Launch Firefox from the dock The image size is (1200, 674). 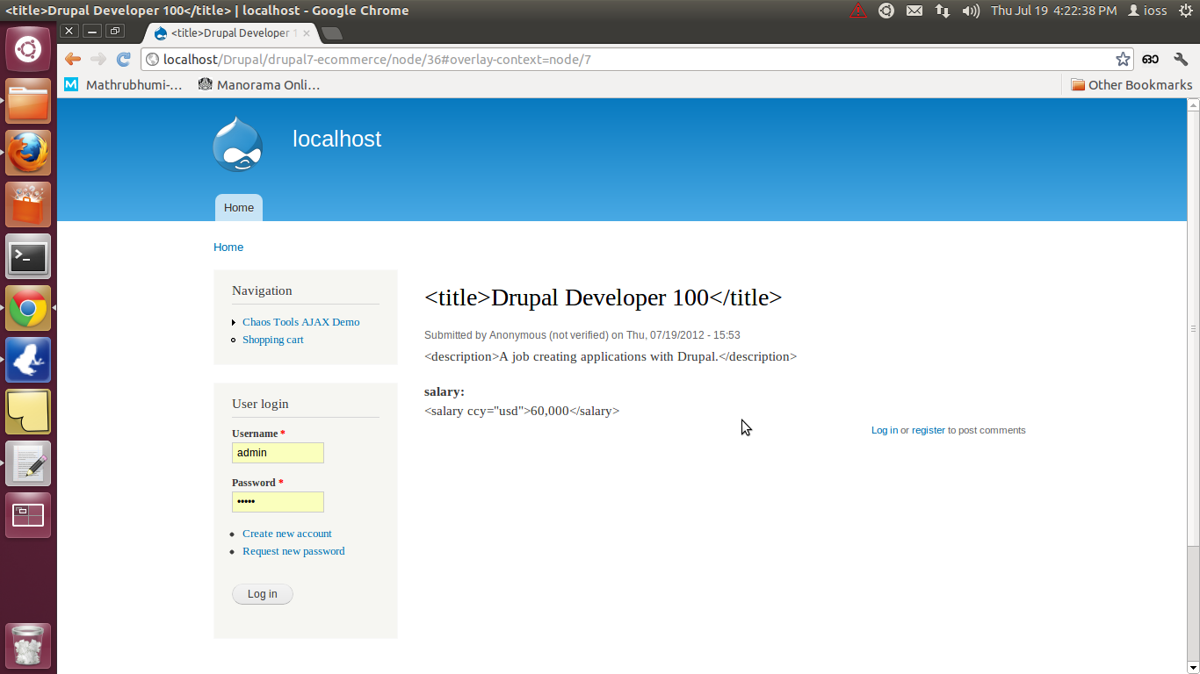tap(28, 154)
